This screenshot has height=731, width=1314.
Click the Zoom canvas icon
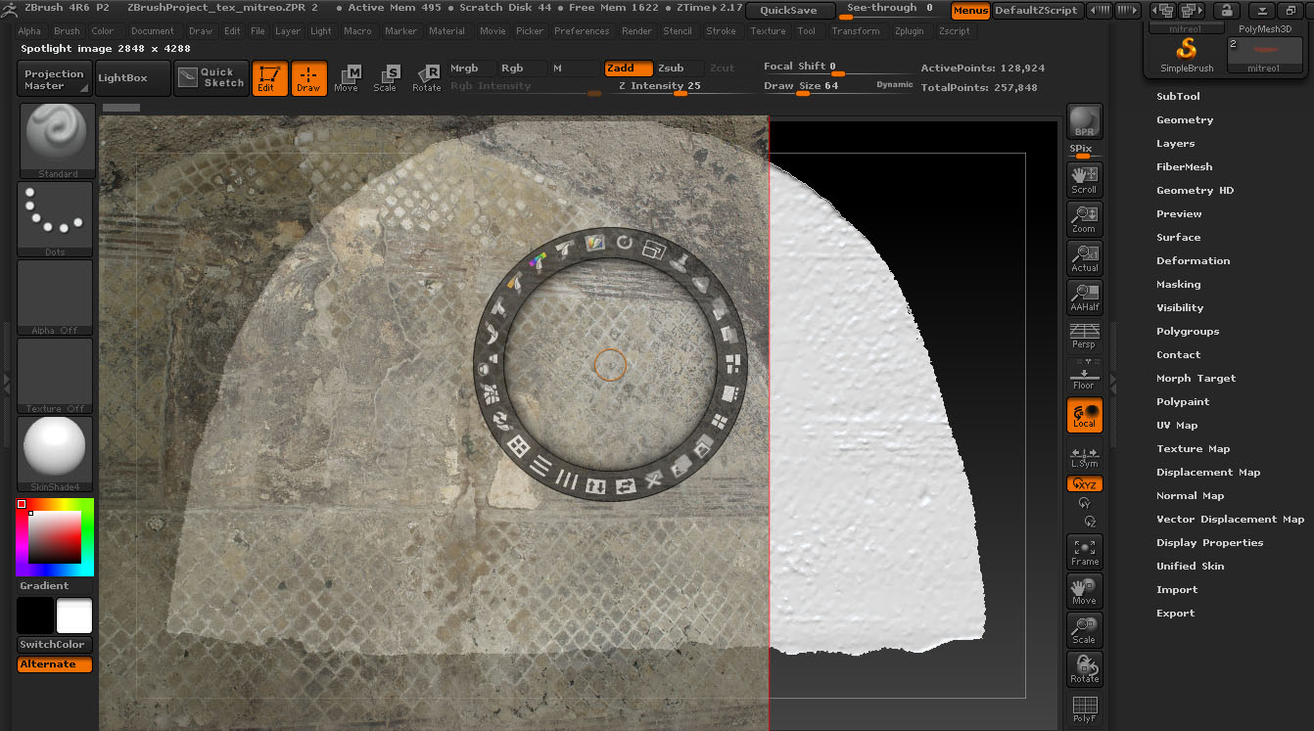[1084, 218]
